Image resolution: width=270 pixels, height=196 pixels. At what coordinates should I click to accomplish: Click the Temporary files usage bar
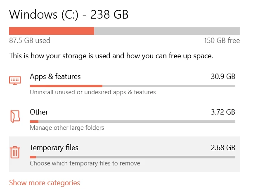click(x=132, y=157)
